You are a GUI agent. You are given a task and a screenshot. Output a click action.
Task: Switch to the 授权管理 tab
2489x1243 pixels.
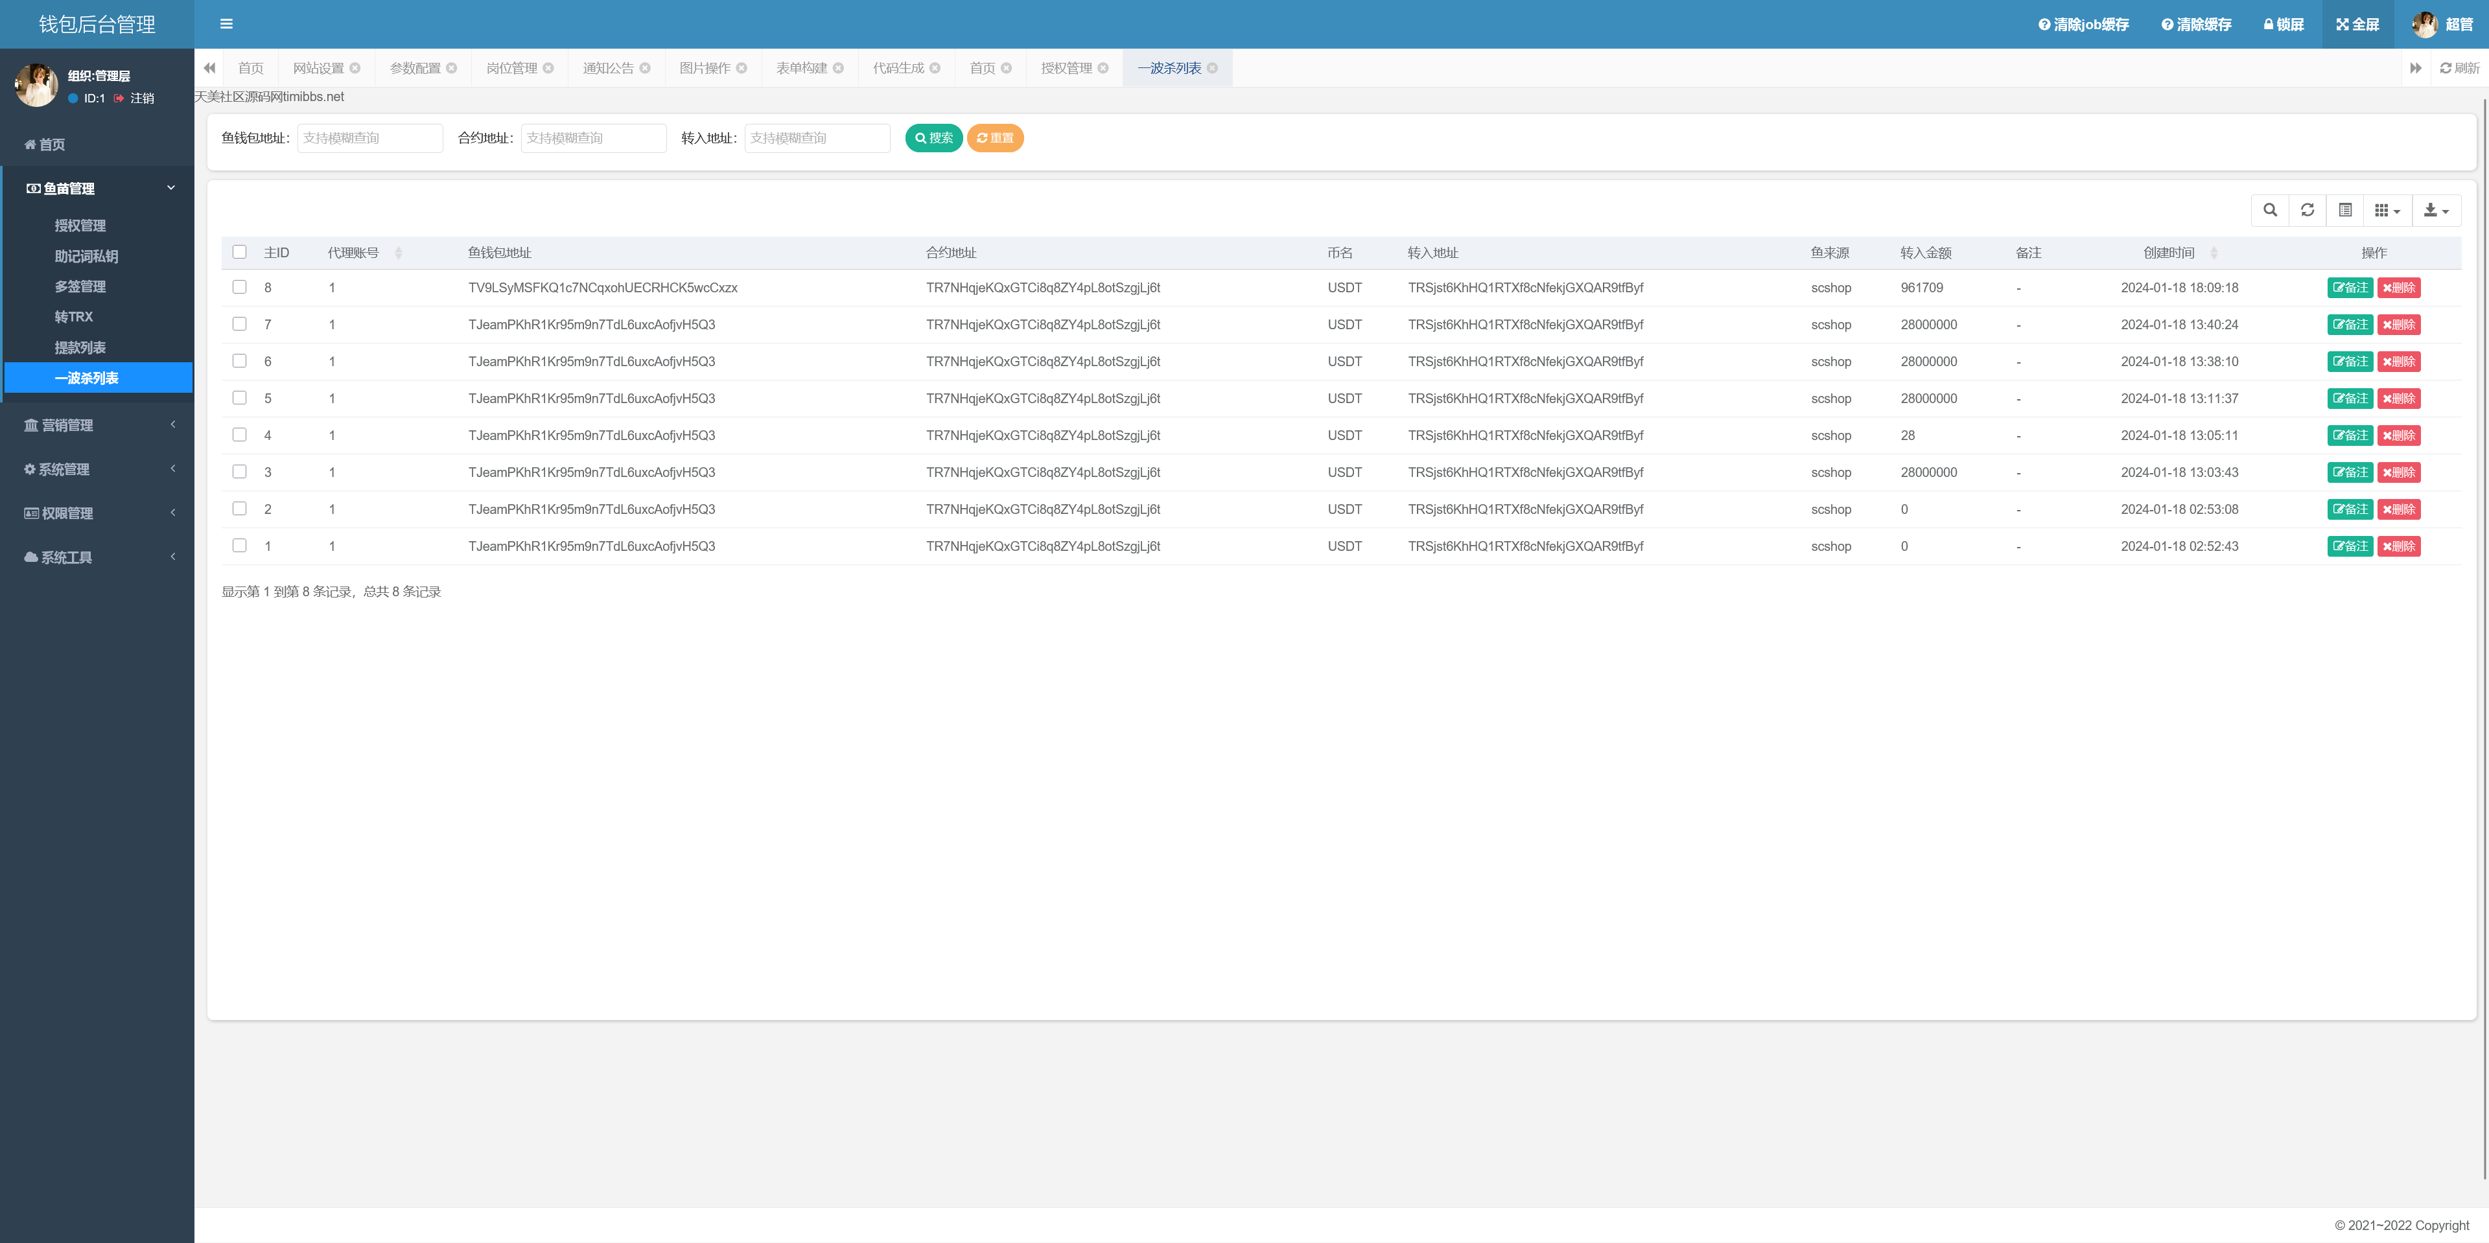coord(1066,69)
